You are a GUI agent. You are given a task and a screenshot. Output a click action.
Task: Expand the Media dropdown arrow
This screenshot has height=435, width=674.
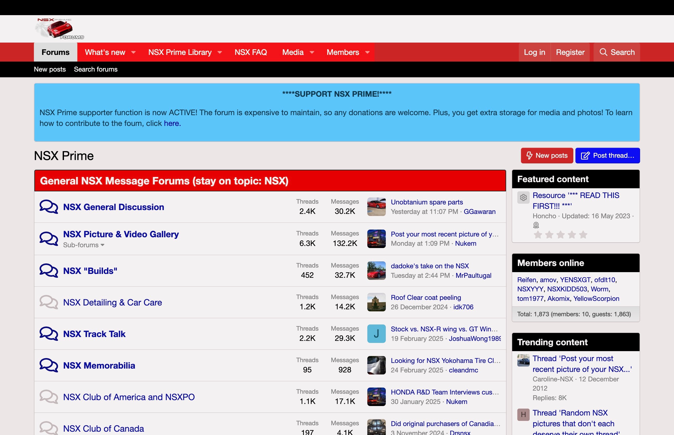click(x=312, y=52)
